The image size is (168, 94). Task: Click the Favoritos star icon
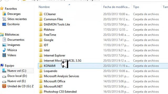[x=2, y=8]
